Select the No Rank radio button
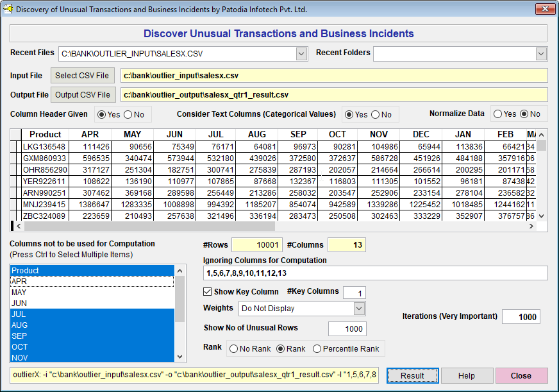 234,349
